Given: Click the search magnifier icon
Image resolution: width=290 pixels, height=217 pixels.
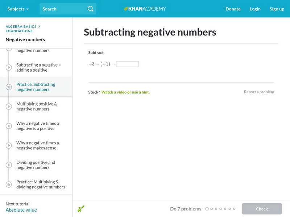Looking at the screenshot, I should tap(91, 9).
